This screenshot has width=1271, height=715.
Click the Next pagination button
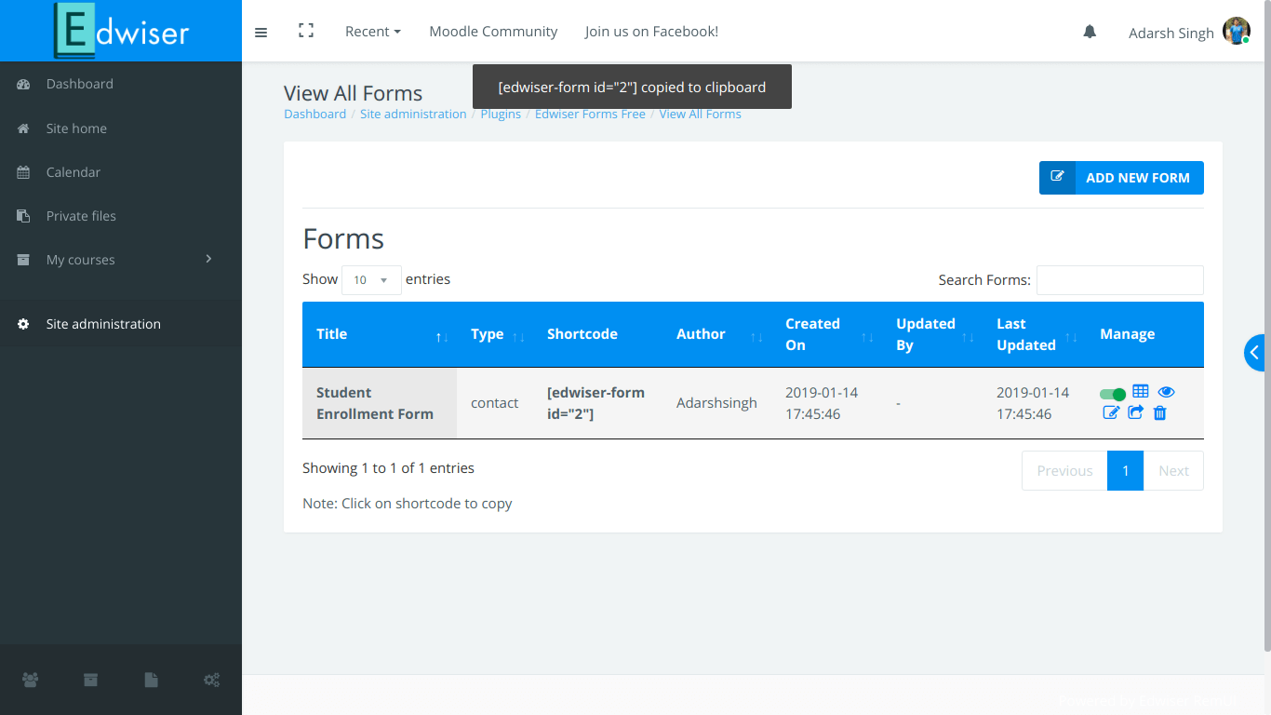coord(1173,471)
